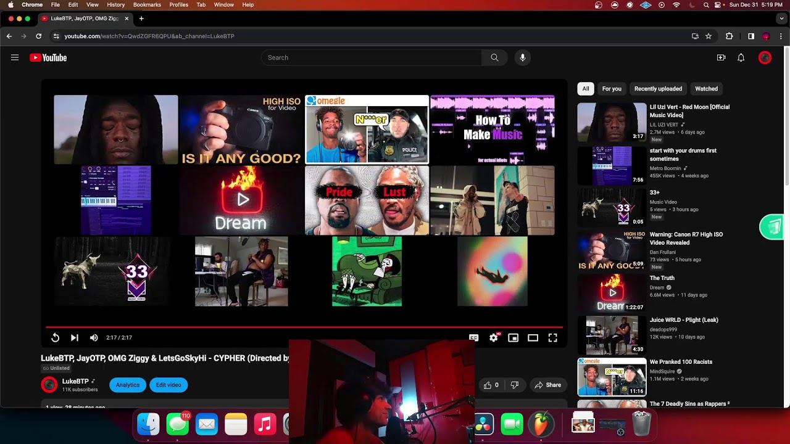Screen dimensions: 790x444
Task: Open the LukeBTP channel avatar
Action: (49, 385)
